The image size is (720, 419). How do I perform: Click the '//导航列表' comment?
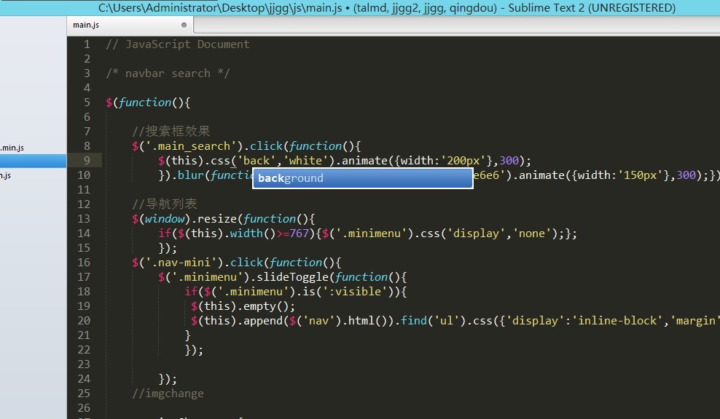165,204
